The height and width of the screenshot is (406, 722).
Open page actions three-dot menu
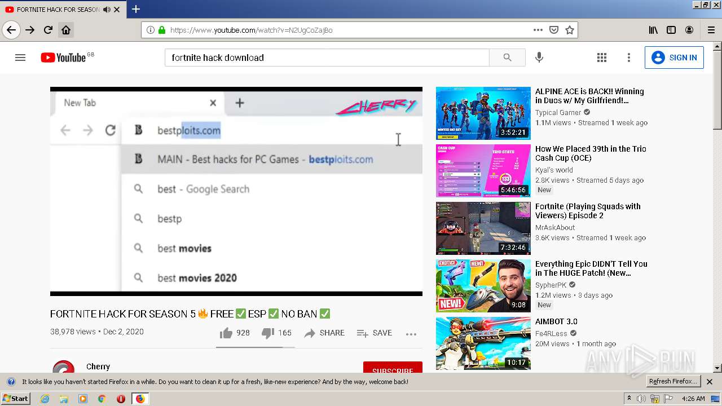(x=538, y=30)
